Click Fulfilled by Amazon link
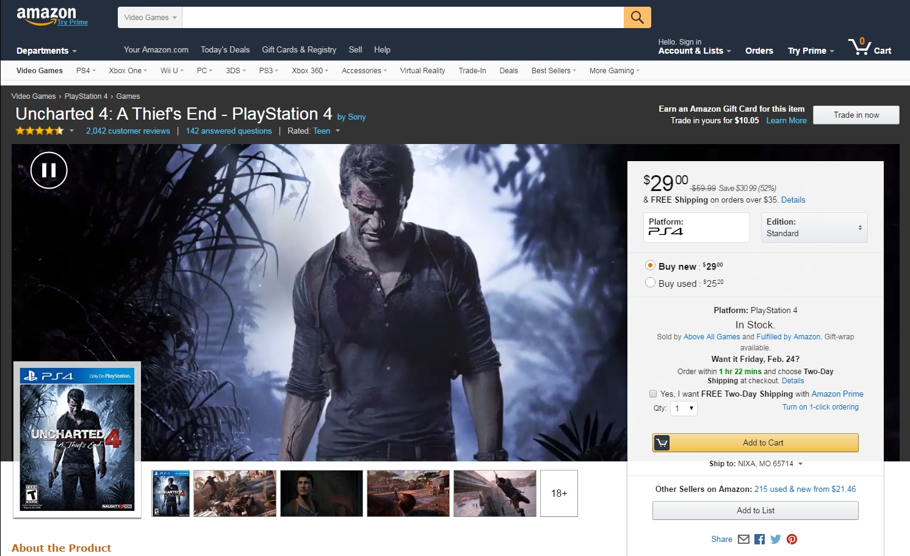Screen dimensions: 910x556 [789, 337]
